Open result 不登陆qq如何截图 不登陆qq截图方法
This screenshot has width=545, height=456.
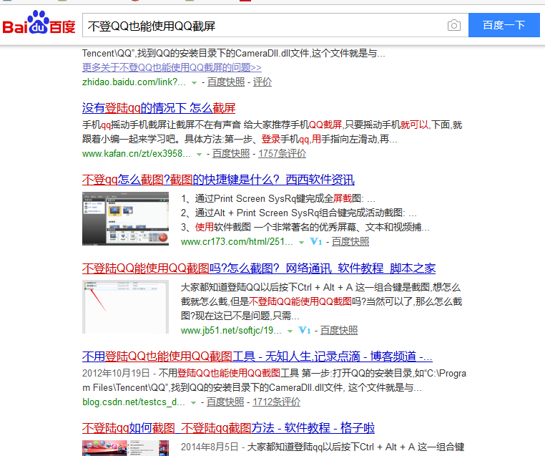pyautogui.click(x=228, y=428)
